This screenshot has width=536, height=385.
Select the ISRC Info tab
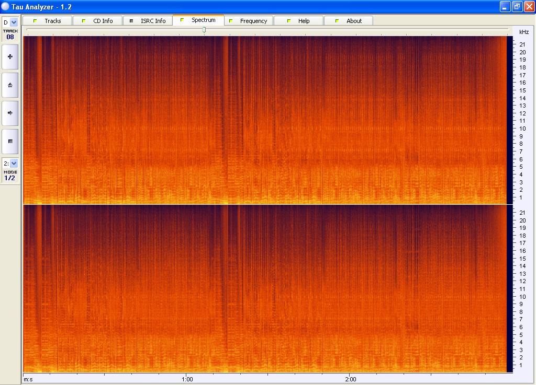point(148,21)
